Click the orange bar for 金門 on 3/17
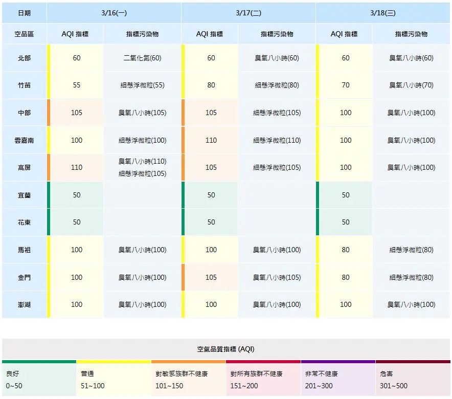 tap(183, 277)
